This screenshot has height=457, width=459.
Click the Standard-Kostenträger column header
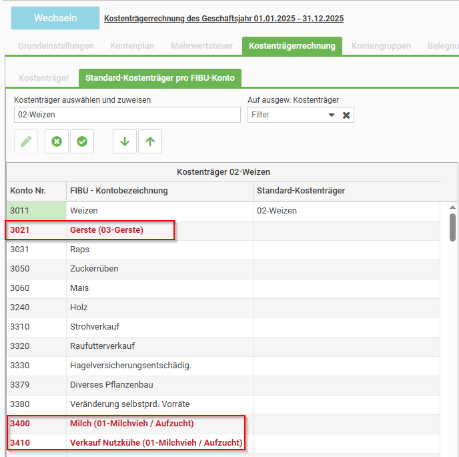(x=347, y=191)
